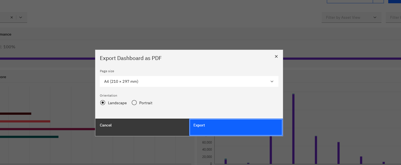Click the Page size label
The height and width of the screenshot is (165, 401).
click(107, 71)
